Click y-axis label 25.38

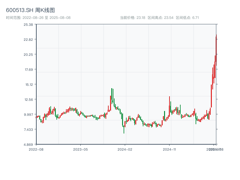(x=28, y=25)
